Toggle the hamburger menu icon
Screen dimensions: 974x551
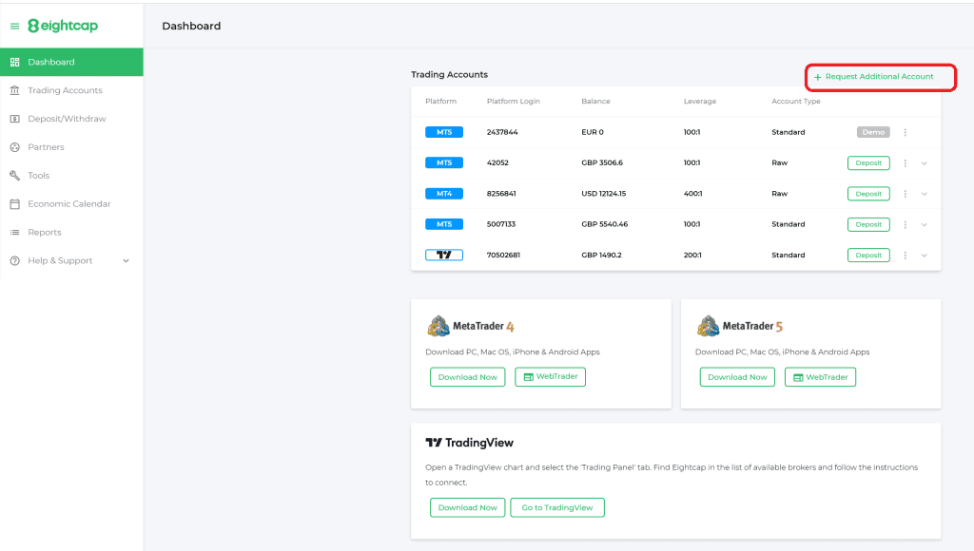coord(15,26)
